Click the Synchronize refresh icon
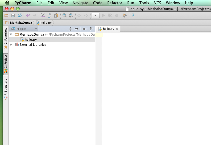Image resolution: width=211 pixels, height=145 pixels. pyautogui.click(x=20, y=15)
